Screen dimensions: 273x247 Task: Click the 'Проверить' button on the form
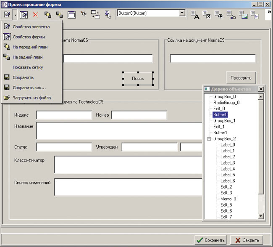[x=241, y=78]
